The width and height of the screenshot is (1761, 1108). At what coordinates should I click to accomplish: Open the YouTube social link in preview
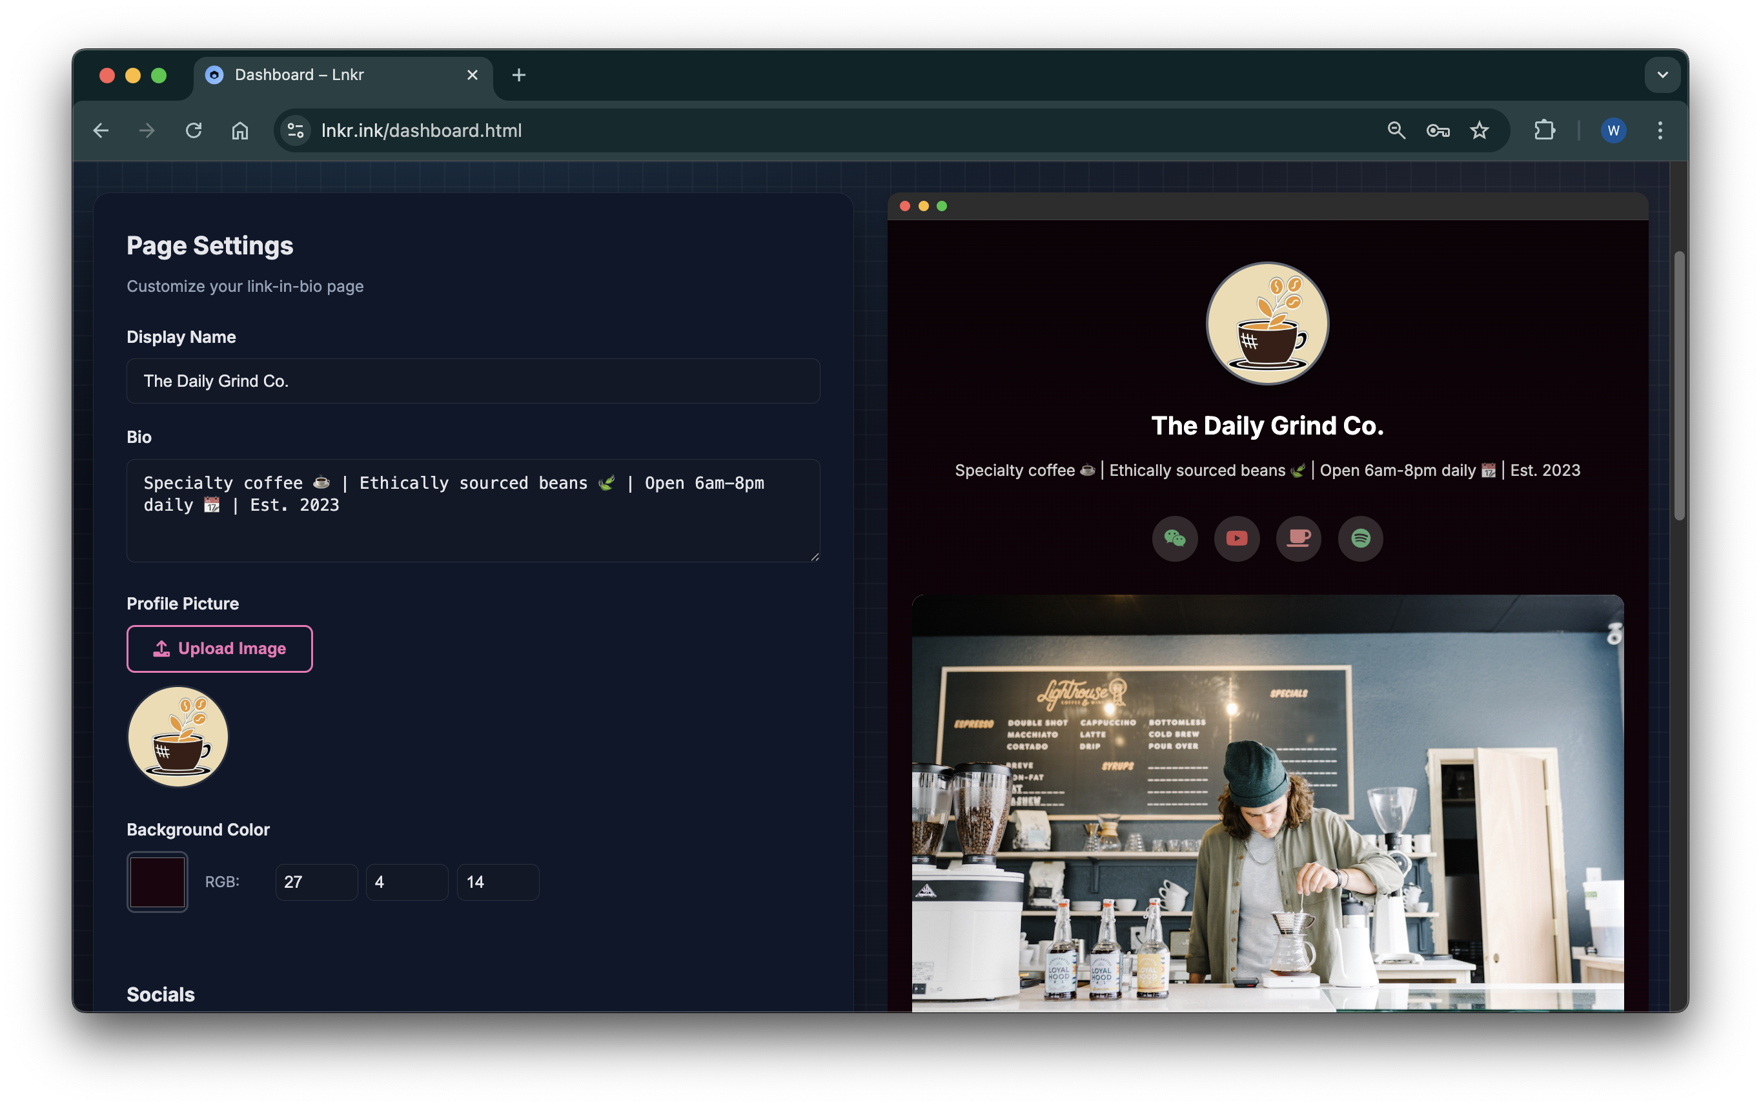click(x=1237, y=539)
